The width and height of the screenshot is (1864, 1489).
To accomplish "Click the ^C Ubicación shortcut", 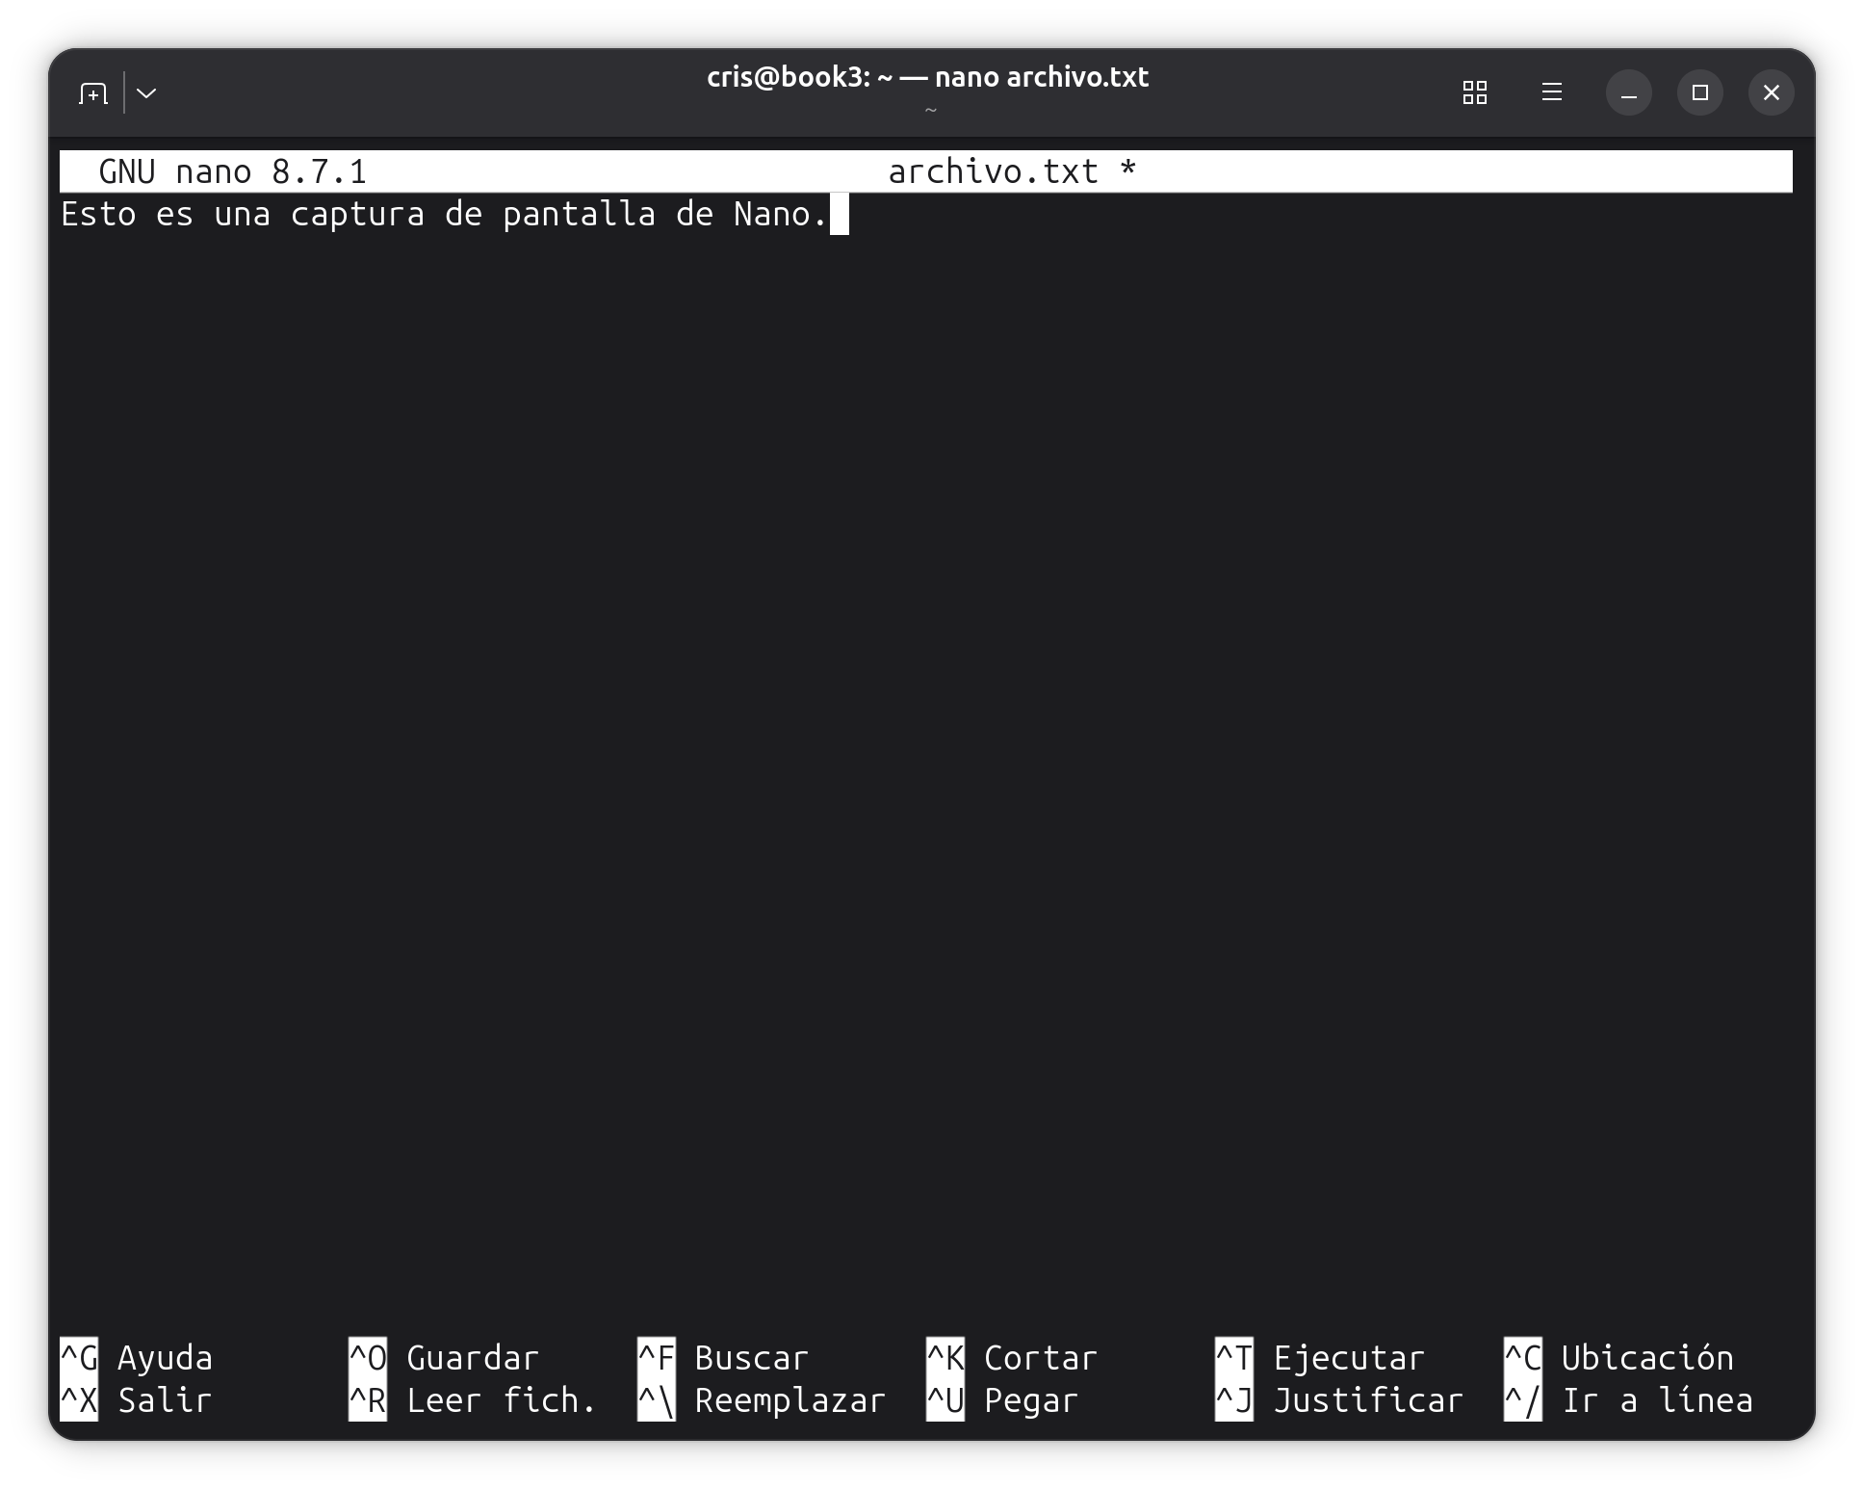I will pos(1618,1358).
